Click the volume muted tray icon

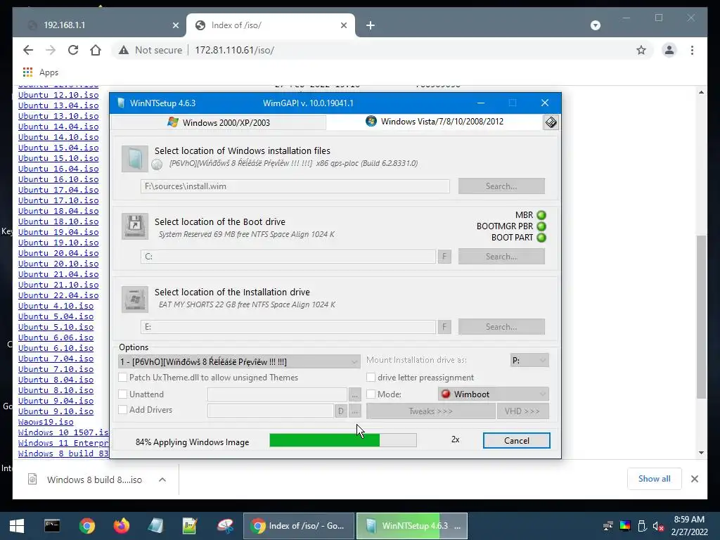pos(658,526)
